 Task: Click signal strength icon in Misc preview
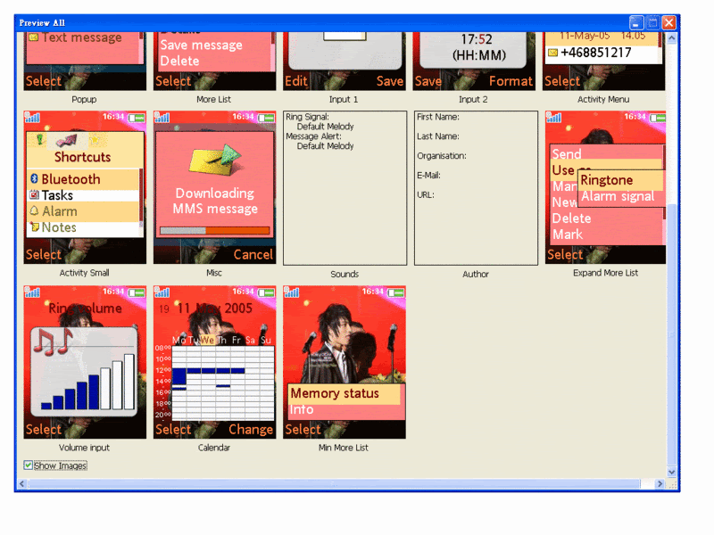tap(162, 118)
